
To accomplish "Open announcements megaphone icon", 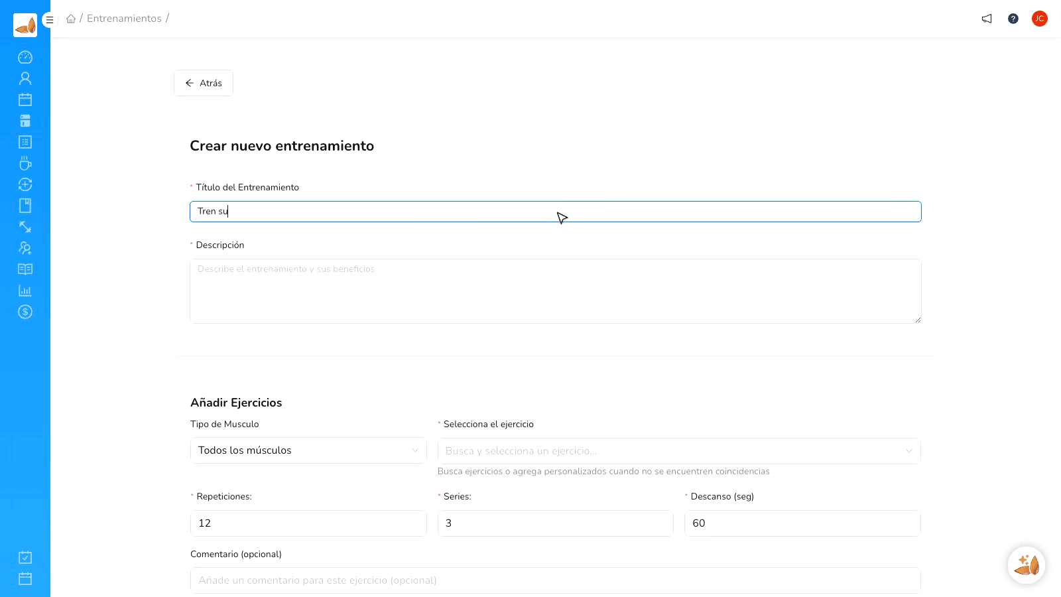I will click(987, 19).
